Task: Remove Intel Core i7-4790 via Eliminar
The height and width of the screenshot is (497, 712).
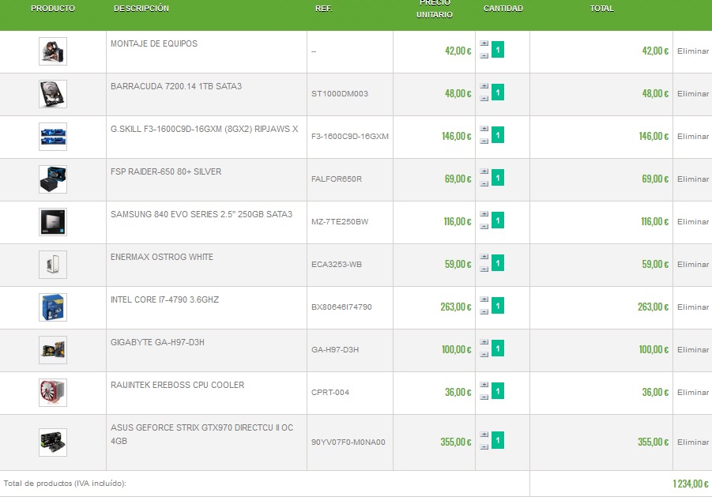Action: click(x=693, y=307)
